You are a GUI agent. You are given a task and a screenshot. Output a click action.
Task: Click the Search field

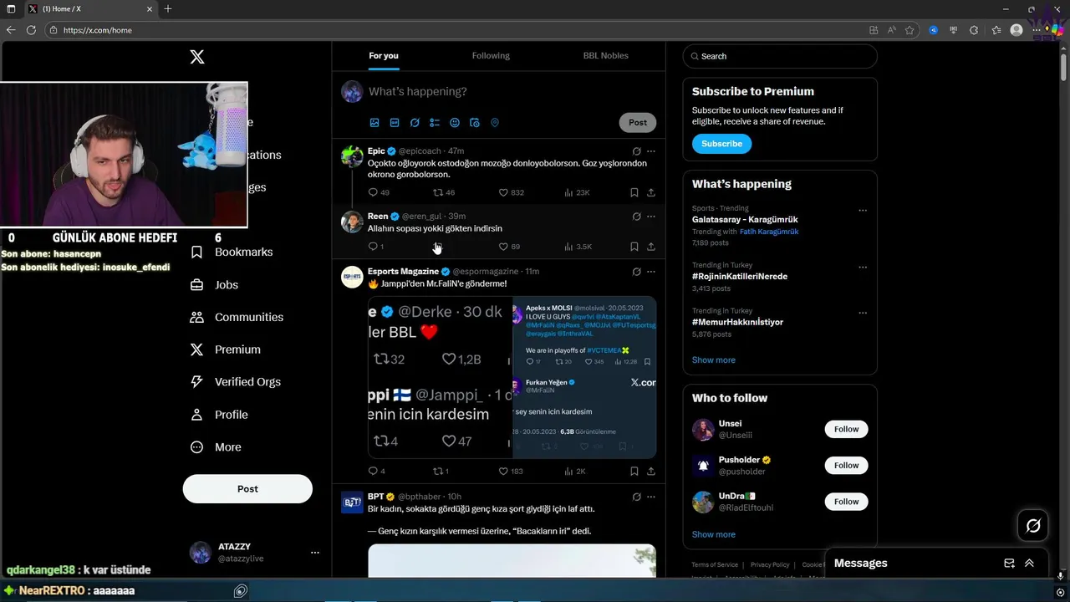[780, 56]
